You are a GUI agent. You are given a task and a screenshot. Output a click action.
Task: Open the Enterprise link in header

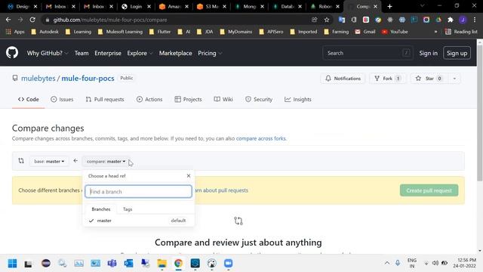108,53
